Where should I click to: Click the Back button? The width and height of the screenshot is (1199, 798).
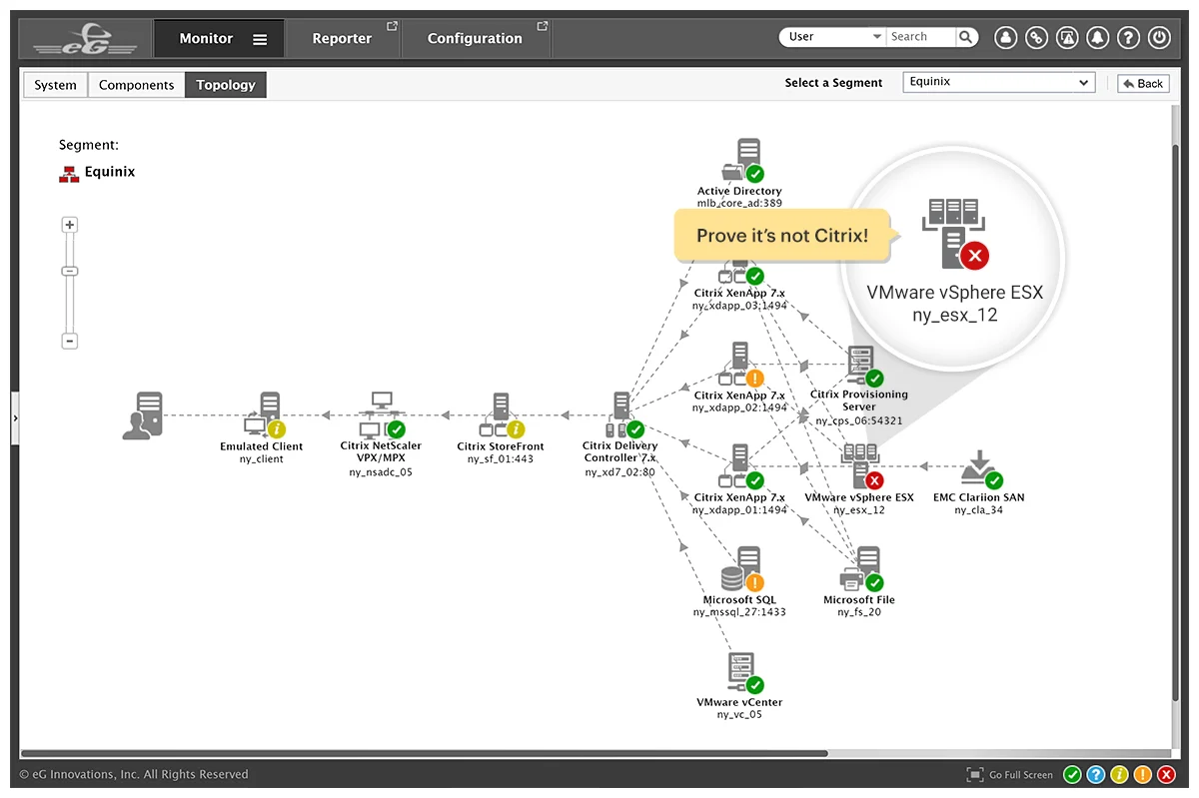pos(1143,83)
